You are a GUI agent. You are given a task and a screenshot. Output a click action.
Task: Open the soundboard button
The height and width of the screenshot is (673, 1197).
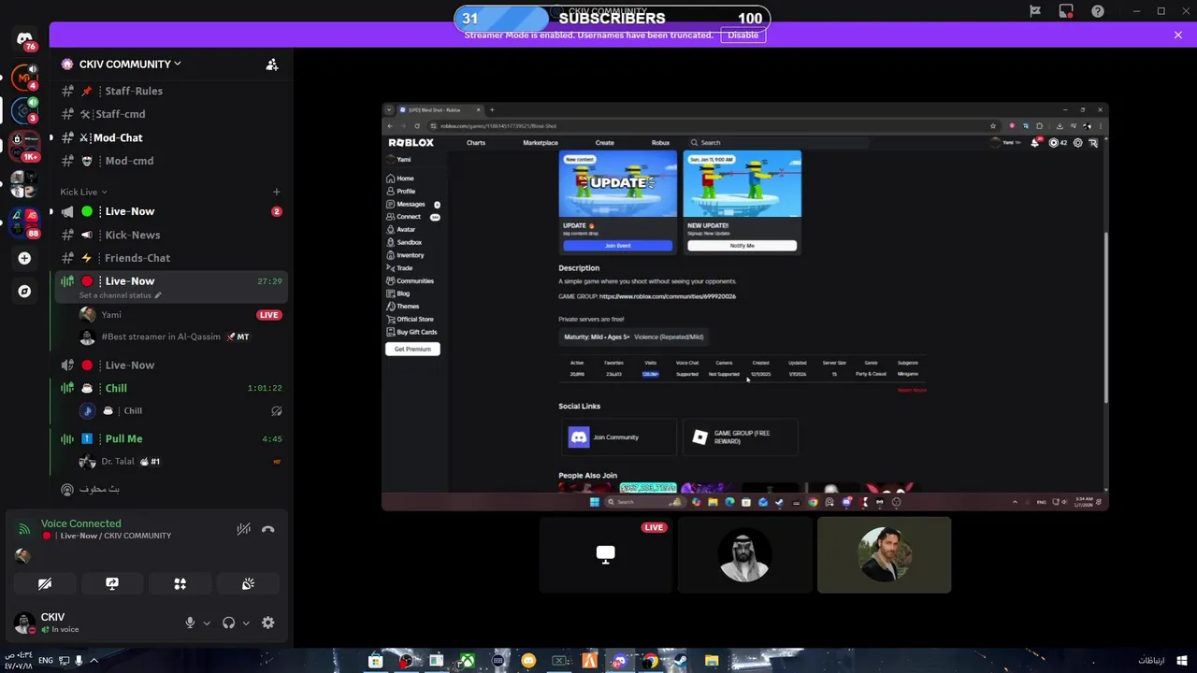[x=248, y=583]
